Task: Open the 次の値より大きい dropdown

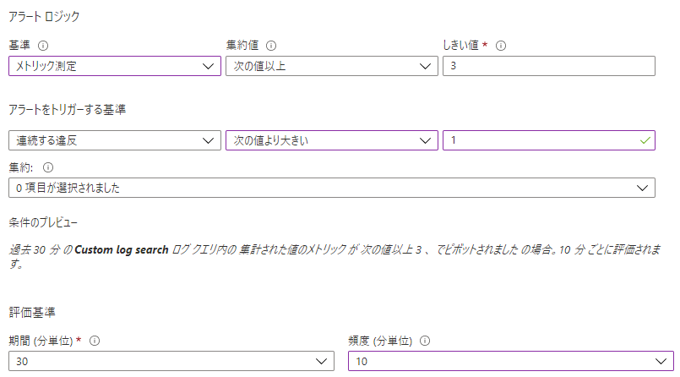Action: [x=332, y=140]
